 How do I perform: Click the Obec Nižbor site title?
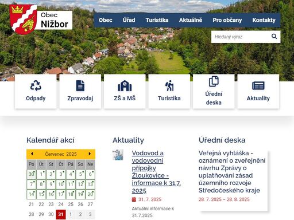(x=55, y=20)
